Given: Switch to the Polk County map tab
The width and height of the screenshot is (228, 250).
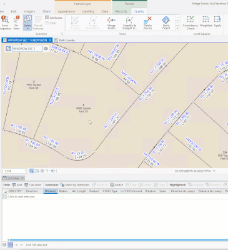Looking at the screenshot, I should click(64, 40).
